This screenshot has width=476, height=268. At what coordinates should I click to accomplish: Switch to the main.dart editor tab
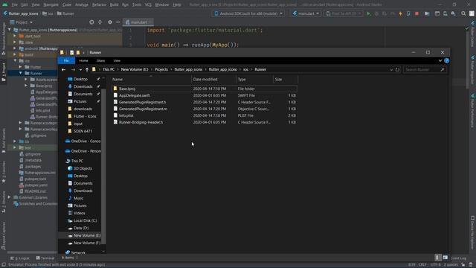(138, 22)
